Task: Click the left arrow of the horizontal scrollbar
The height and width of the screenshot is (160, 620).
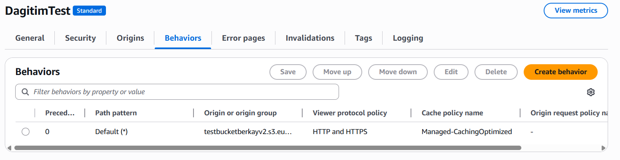Action: (x=10, y=148)
